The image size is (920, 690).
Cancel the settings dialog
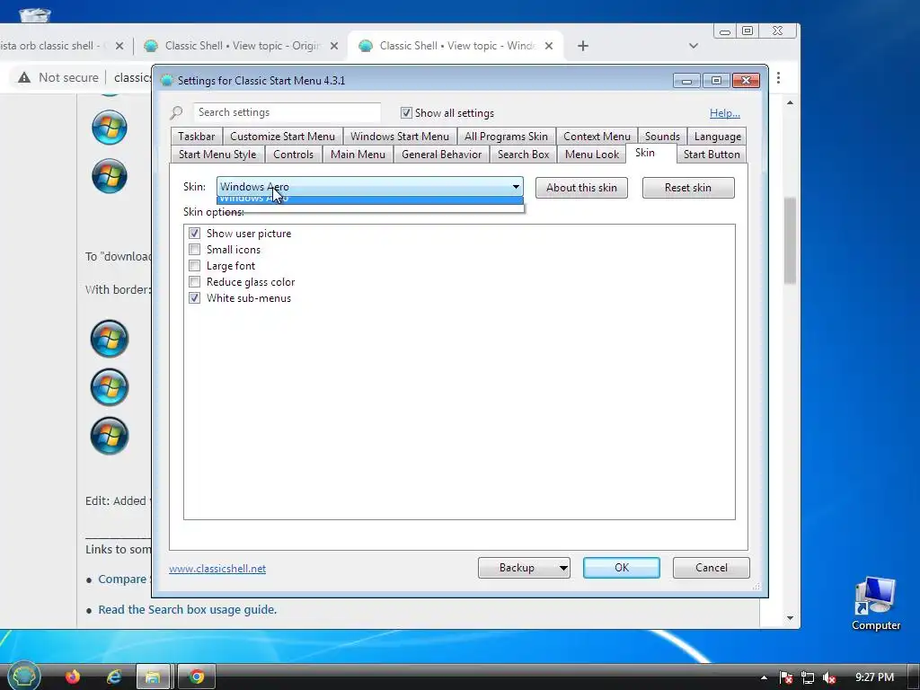712,568
